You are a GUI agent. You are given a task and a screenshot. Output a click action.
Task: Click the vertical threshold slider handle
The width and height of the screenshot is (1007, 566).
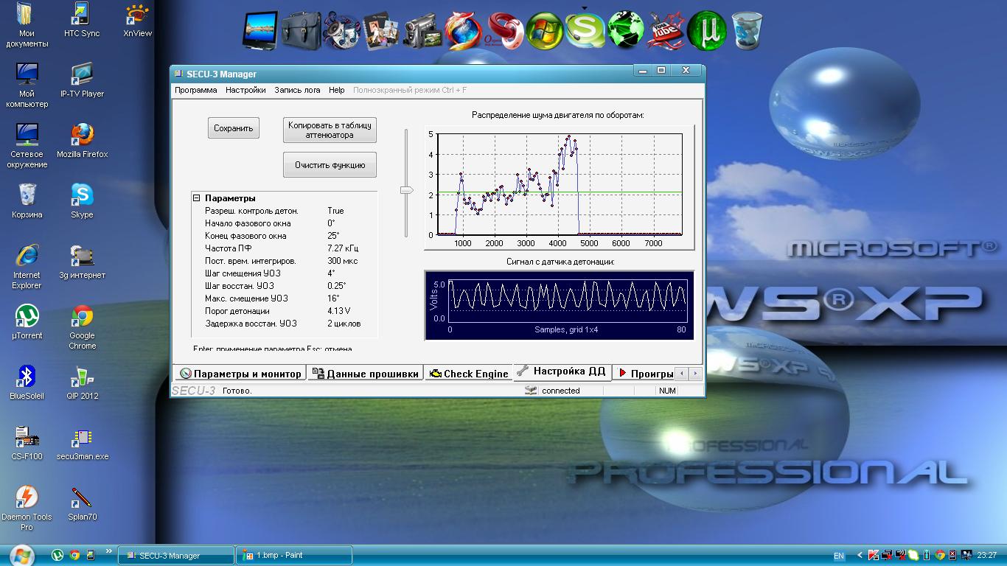(x=406, y=190)
